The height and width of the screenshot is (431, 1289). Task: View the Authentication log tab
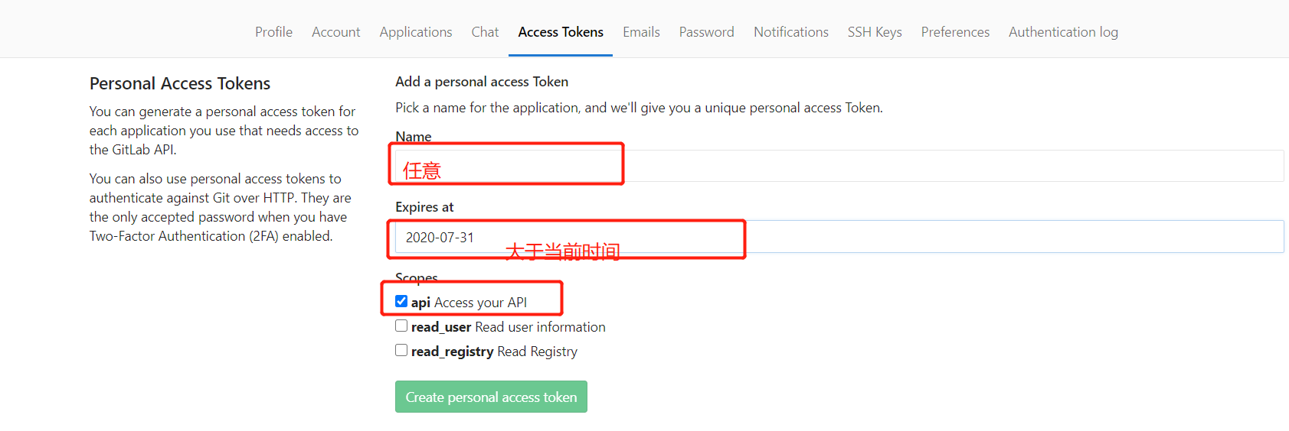click(x=1063, y=32)
